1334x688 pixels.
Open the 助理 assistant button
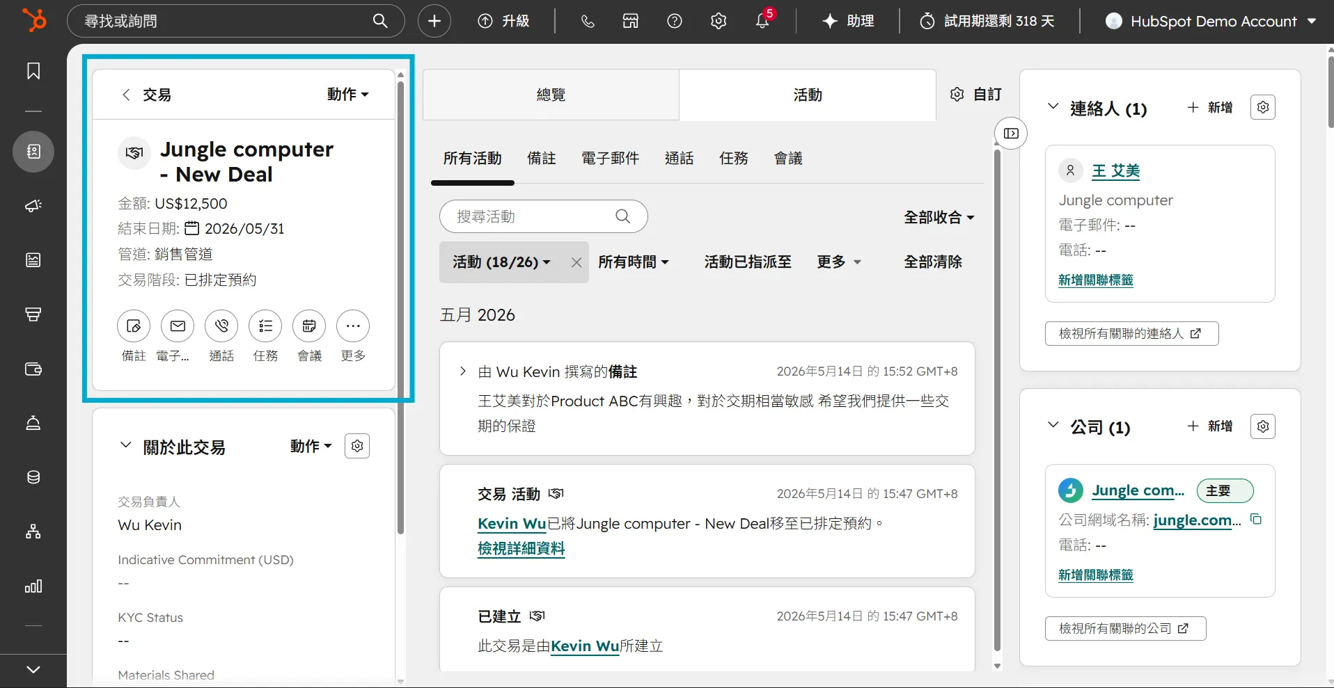coord(848,21)
